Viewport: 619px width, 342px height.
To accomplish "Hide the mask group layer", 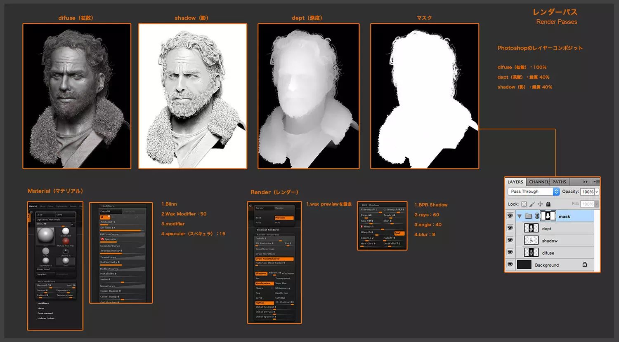I will point(510,216).
